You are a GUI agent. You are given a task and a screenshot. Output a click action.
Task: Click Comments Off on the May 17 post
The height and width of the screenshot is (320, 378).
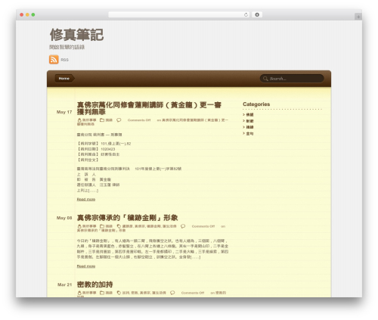[x=139, y=120]
